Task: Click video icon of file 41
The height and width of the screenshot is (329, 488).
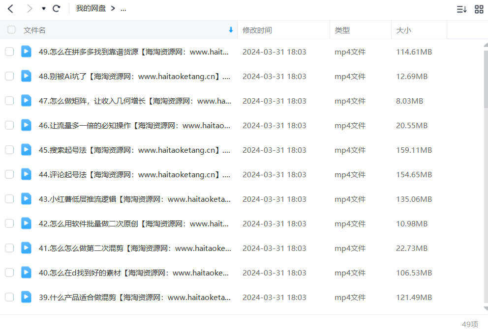Action: coord(26,247)
